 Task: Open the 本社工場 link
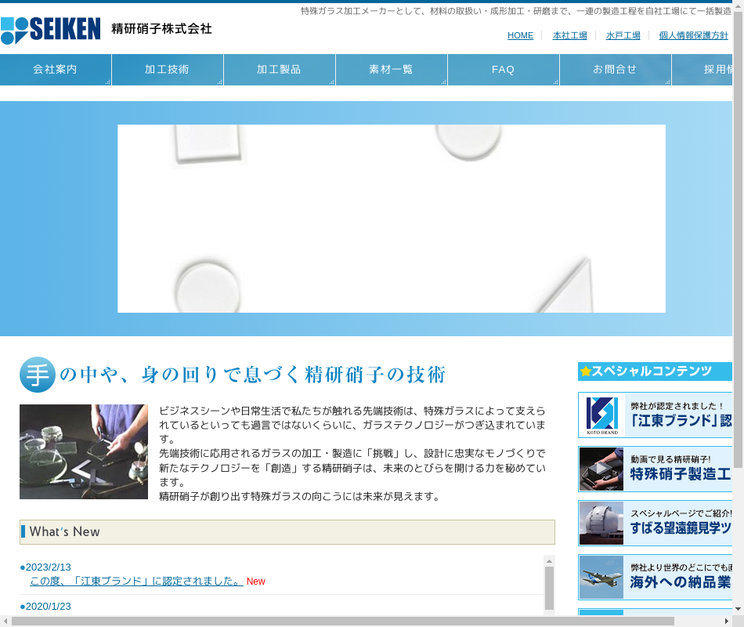coord(569,36)
